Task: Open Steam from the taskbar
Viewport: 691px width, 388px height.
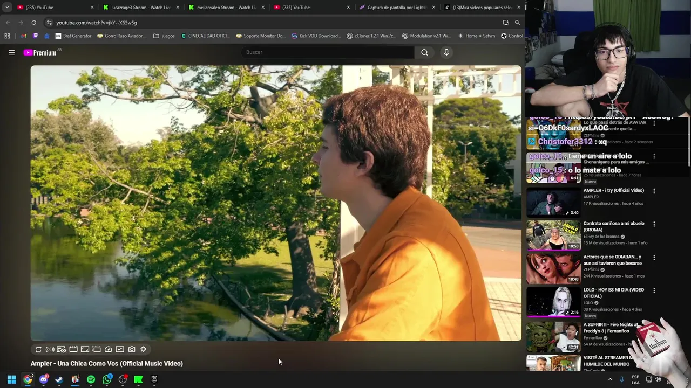Action: pos(59,379)
